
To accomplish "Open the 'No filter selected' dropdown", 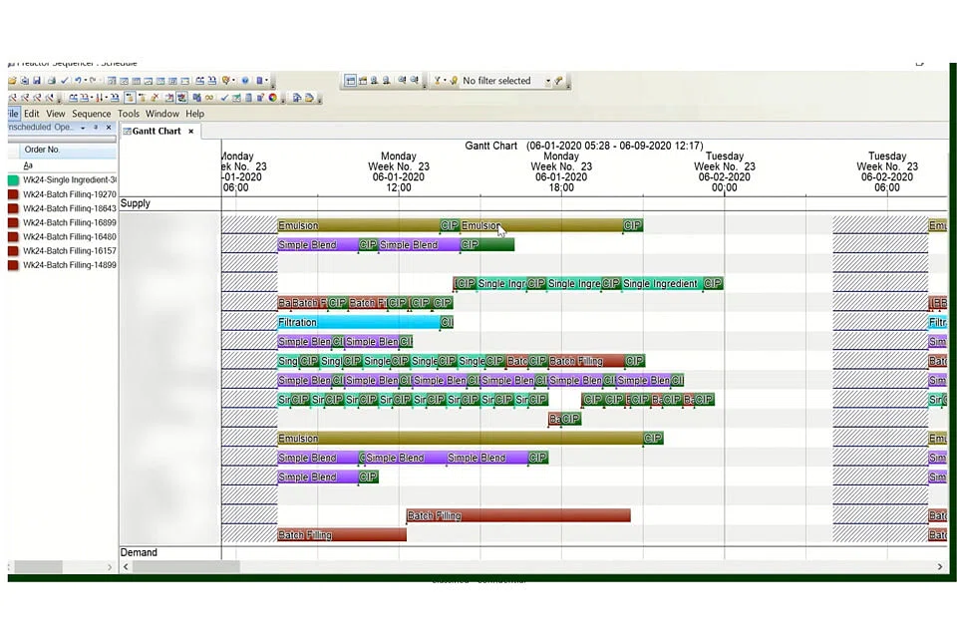I will pyautogui.click(x=547, y=81).
